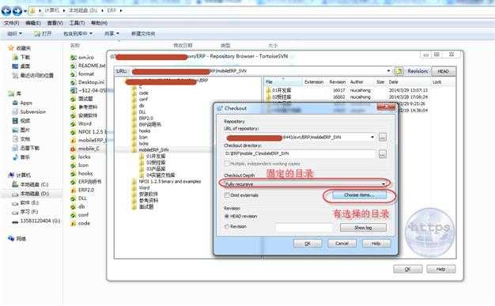Screen dimensions: 495x306
Task: Open the recent pages dropdown beside Forward
Action: pos(25,11)
